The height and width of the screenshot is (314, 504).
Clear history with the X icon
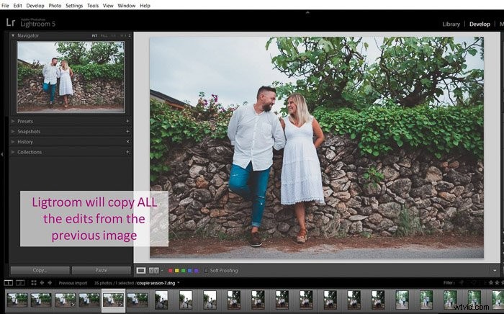click(x=127, y=142)
